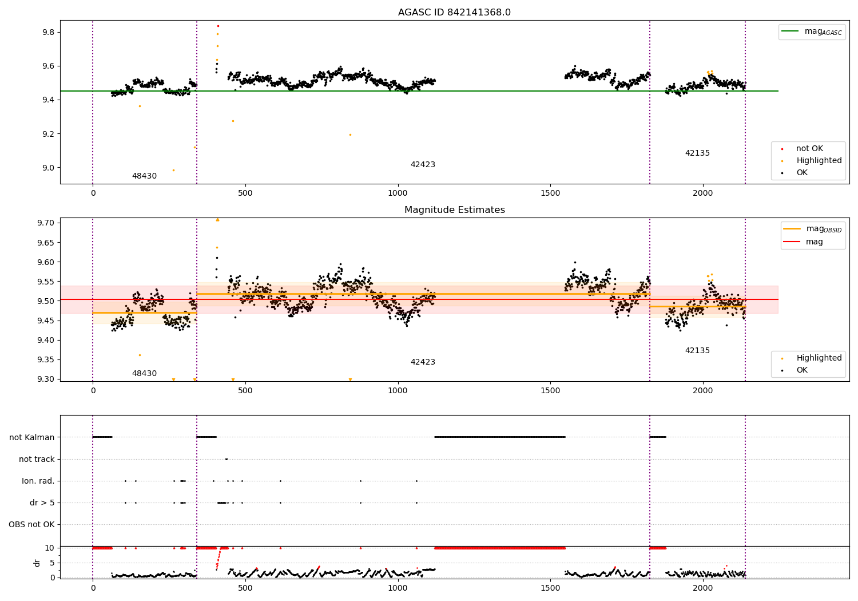Select the 1000 x-axis tick under middle plot
Screen dimensions: 858x601
(x=398, y=391)
